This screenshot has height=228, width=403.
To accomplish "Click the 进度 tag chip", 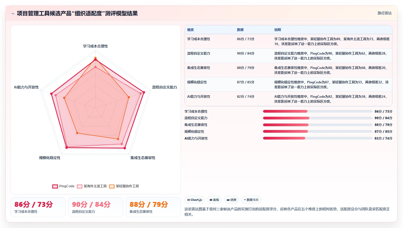I will (x=231, y=200).
